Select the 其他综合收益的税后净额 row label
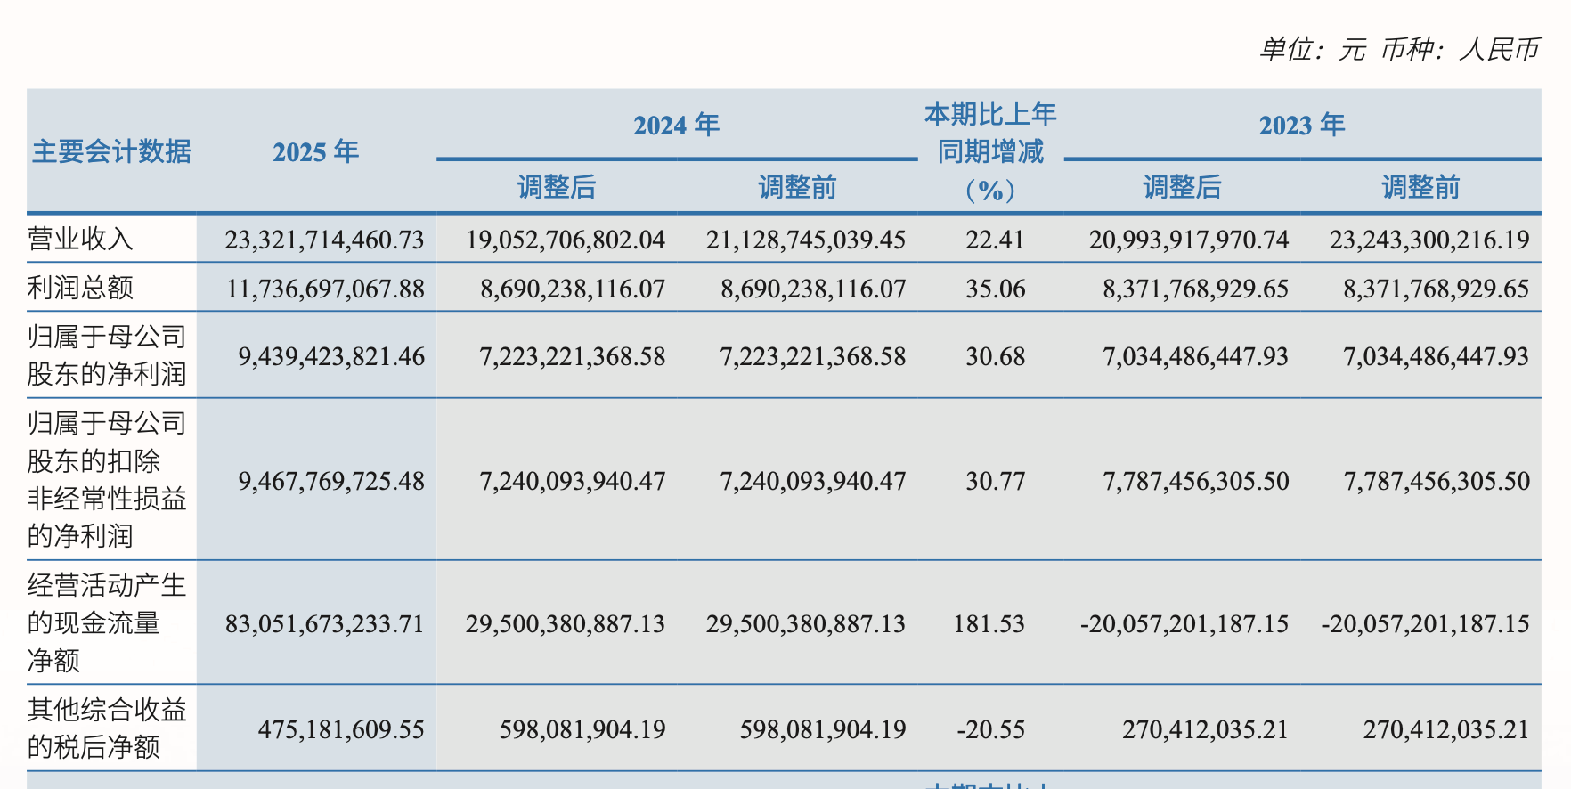Screen dimensions: 1571x789 pyautogui.click(x=107, y=728)
